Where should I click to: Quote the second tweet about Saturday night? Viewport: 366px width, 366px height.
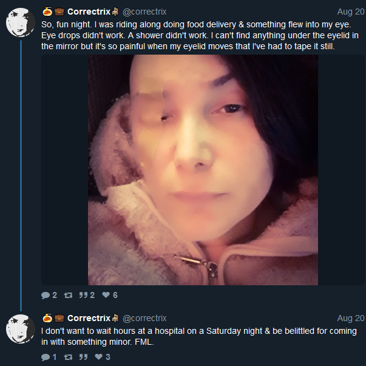[83, 357]
